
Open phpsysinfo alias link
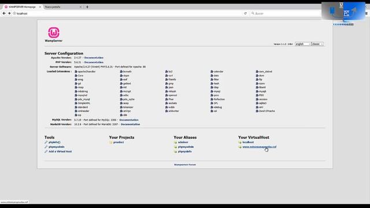click(185, 151)
